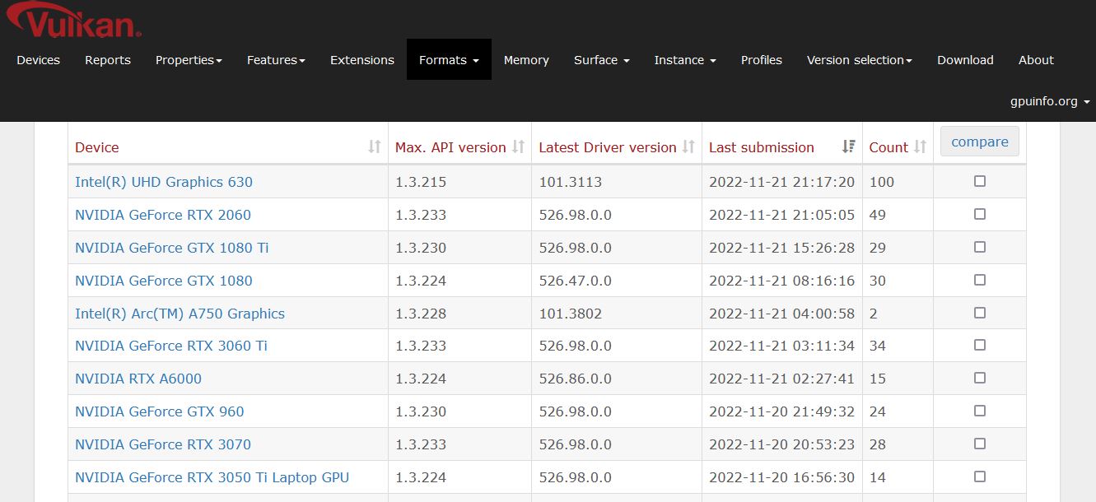The image size is (1096, 502).
Task: Select timestamp 2022-11-21 02:27:41
Action: pos(782,379)
